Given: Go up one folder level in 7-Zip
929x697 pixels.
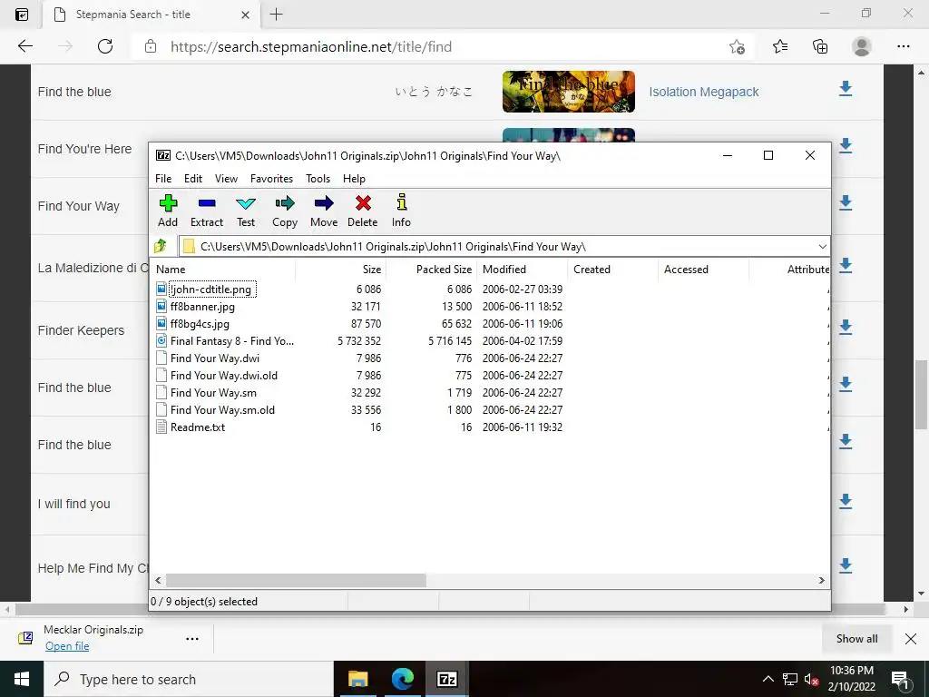Looking at the screenshot, I should point(161,246).
